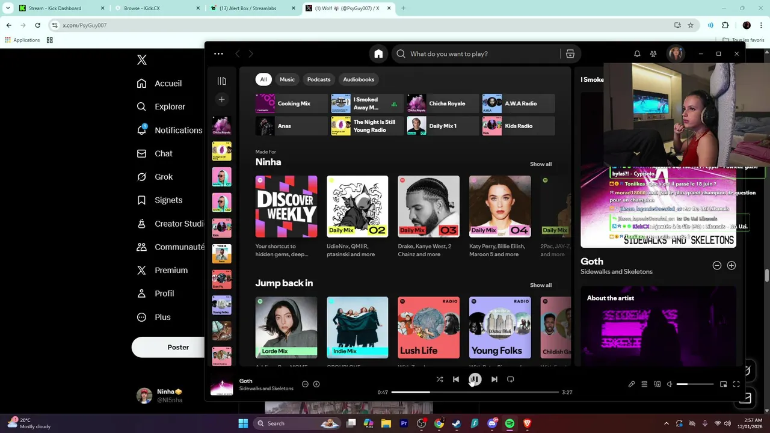Viewport: 770px width, 433px height.
Task: Toggle repeat mode
Action: [510, 379]
